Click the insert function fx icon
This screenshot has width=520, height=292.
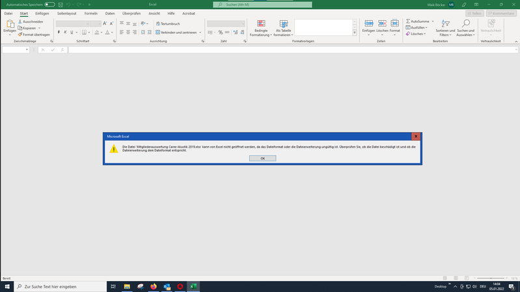pyautogui.click(x=62, y=49)
